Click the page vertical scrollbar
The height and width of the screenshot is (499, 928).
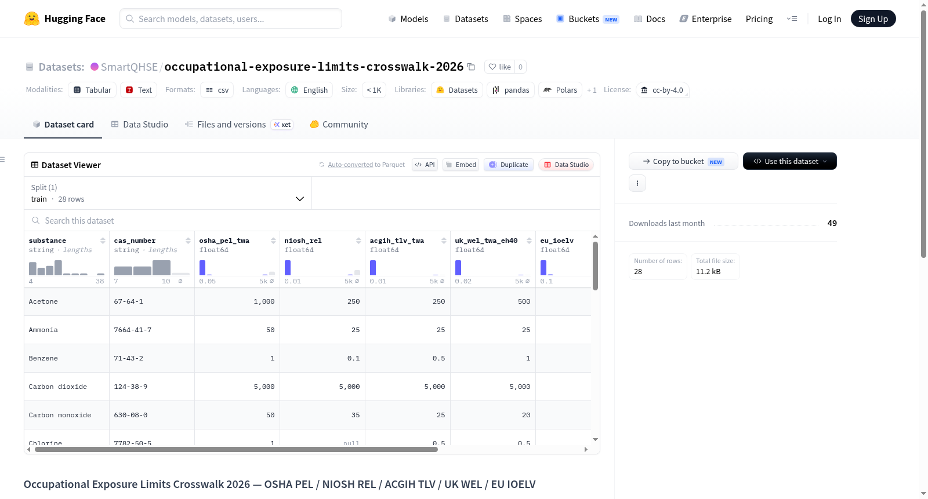(x=924, y=133)
